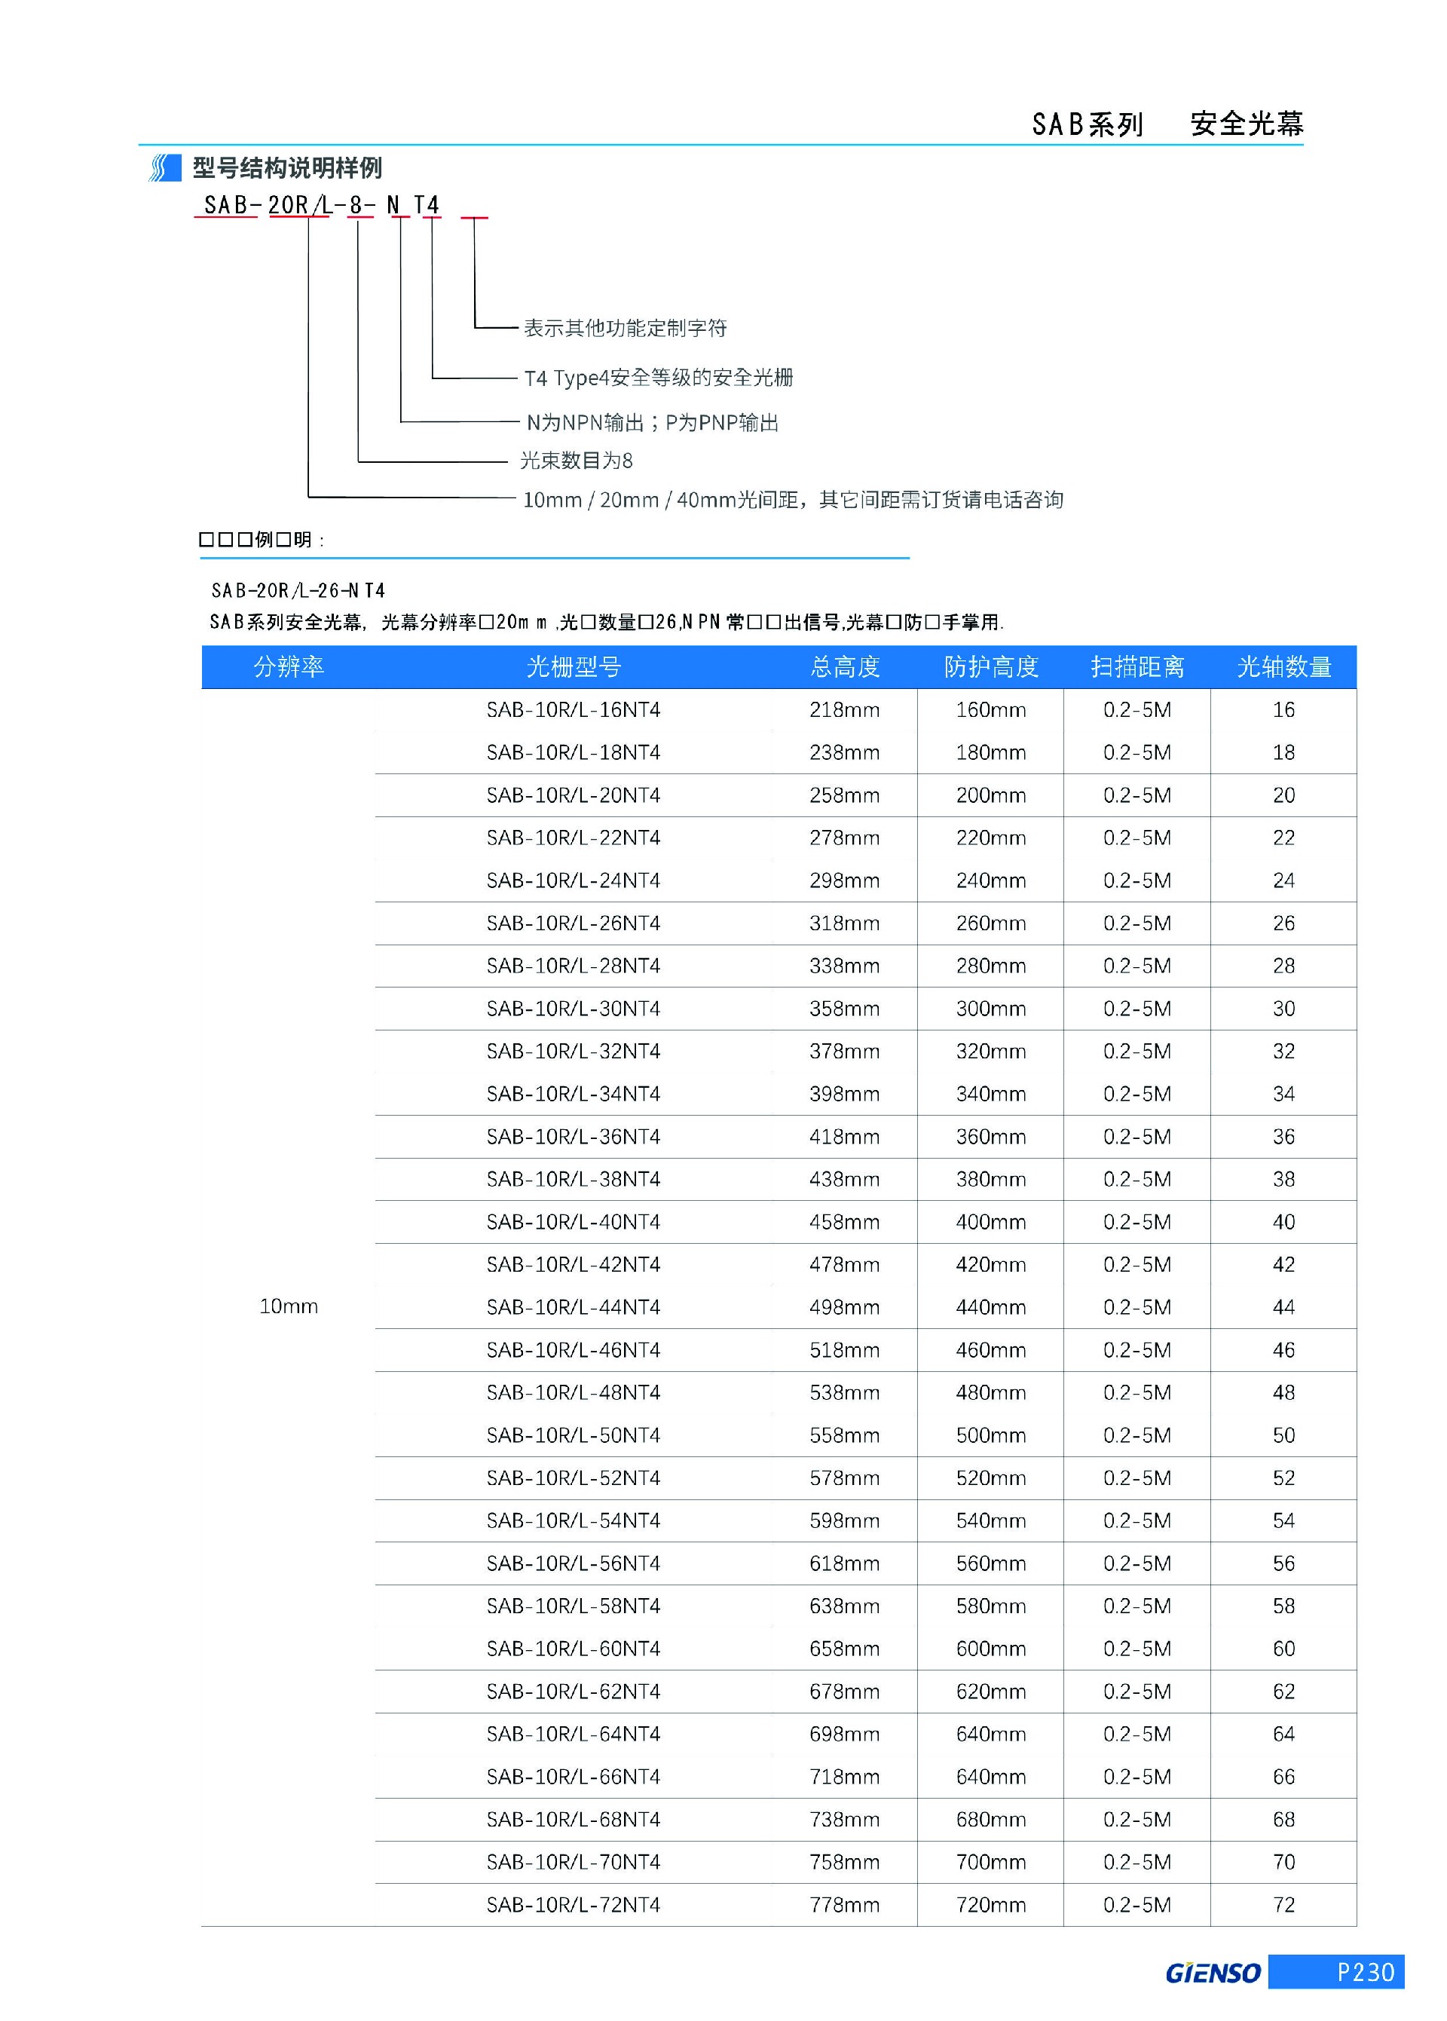Click the 分辨率 column header
1447x2021 pixels.
coord(288,666)
